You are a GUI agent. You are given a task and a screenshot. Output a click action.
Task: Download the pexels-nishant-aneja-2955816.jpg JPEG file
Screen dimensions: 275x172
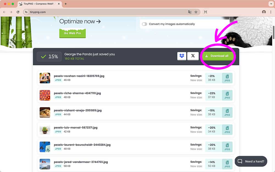(227, 112)
